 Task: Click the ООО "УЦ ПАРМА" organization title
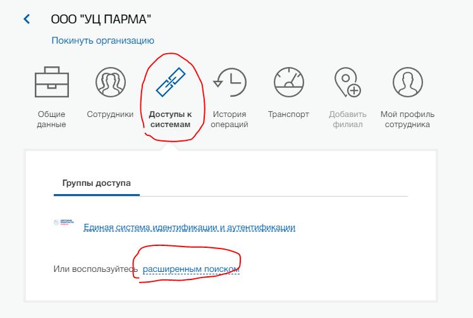tap(101, 20)
